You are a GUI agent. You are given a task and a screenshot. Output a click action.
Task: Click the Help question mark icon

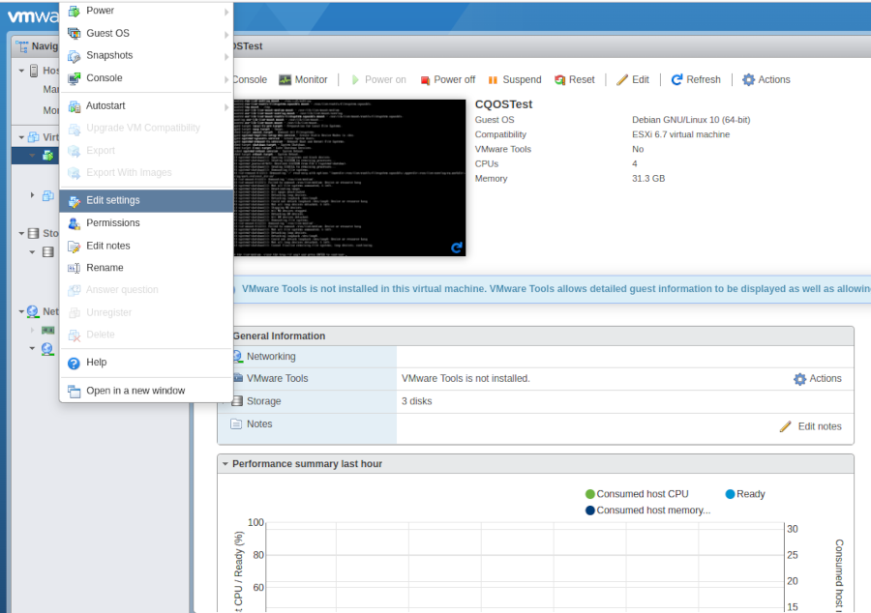coord(74,363)
